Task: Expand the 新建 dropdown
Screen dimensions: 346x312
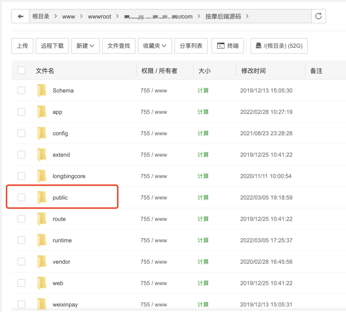Action: click(85, 46)
